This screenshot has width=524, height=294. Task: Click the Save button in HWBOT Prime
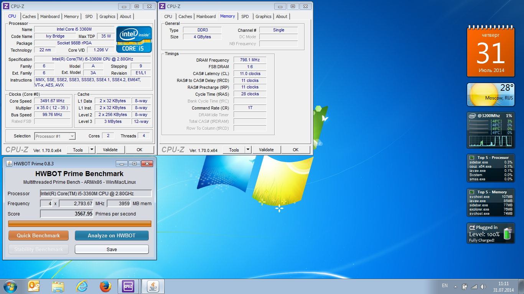pos(112,249)
